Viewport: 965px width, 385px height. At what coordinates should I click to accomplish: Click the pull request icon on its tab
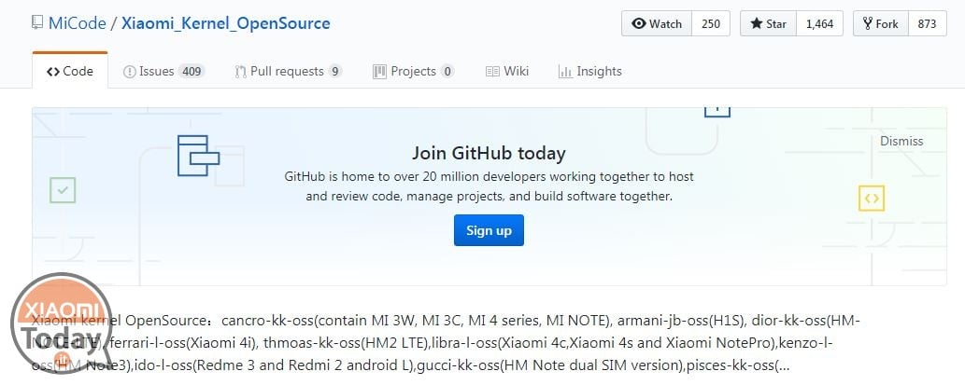(241, 72)
